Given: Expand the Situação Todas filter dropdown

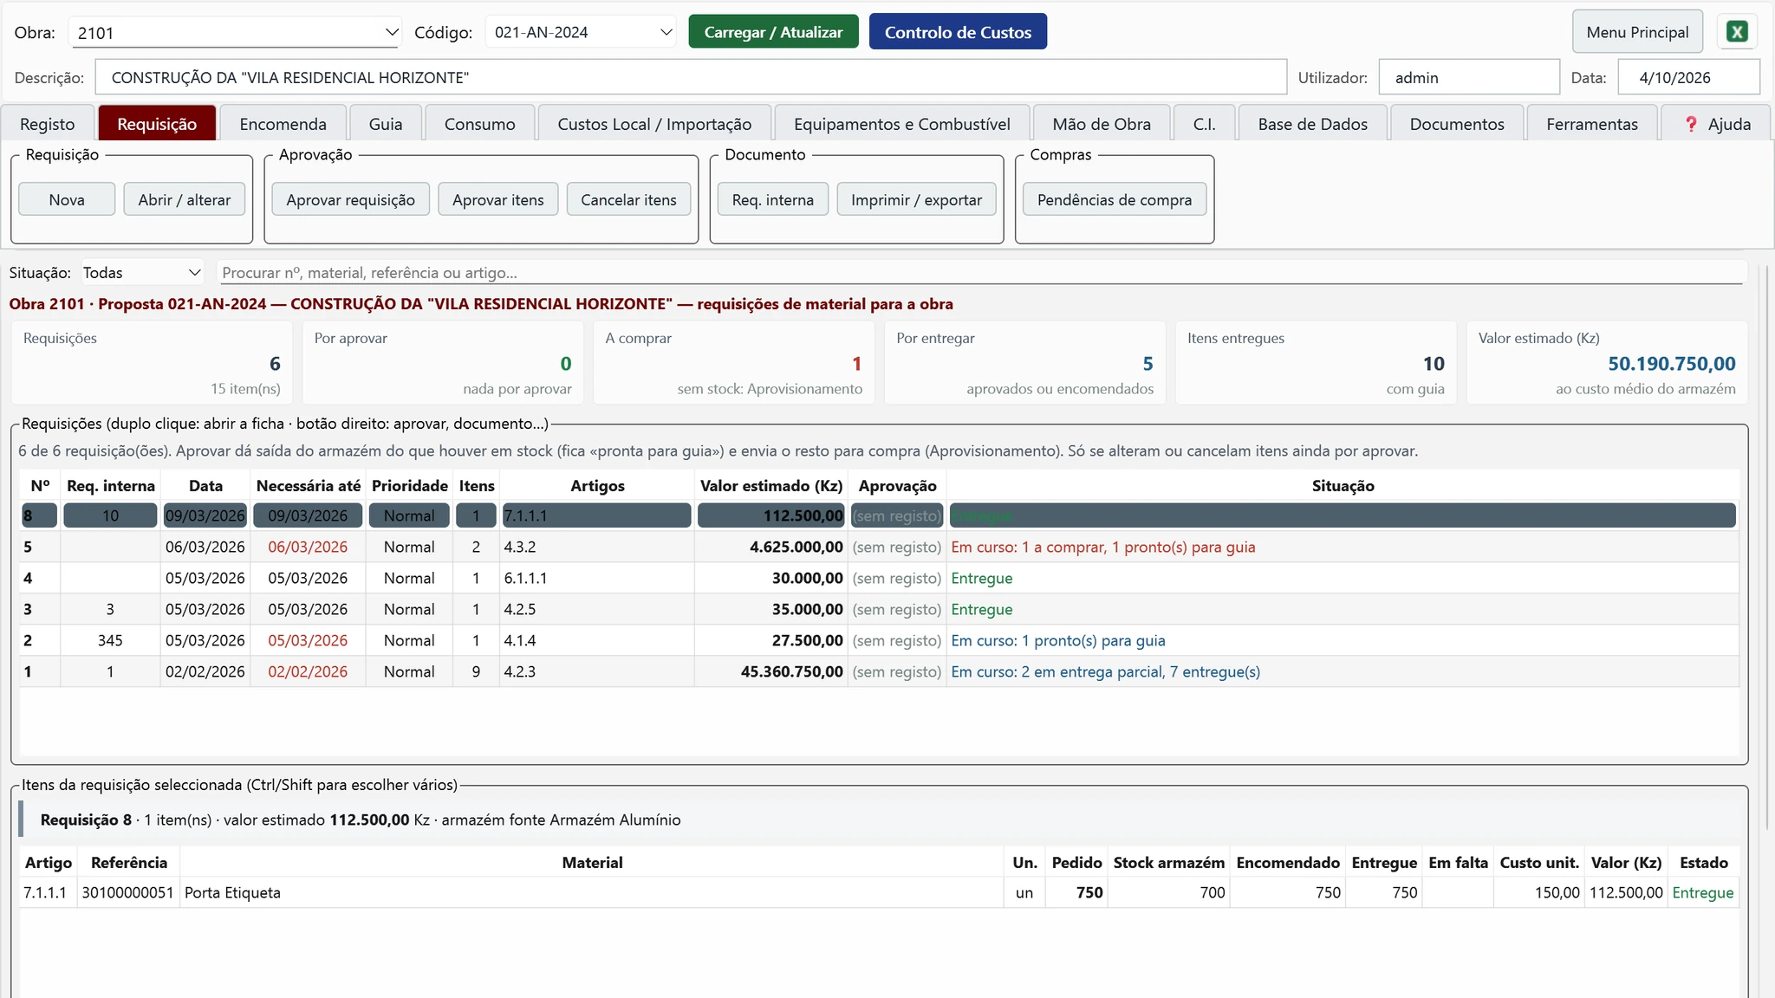Looking at the screenshot, I should coord(142,273).
